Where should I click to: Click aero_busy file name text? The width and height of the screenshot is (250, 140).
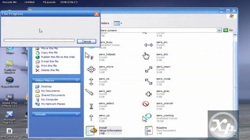click(106, 42)
